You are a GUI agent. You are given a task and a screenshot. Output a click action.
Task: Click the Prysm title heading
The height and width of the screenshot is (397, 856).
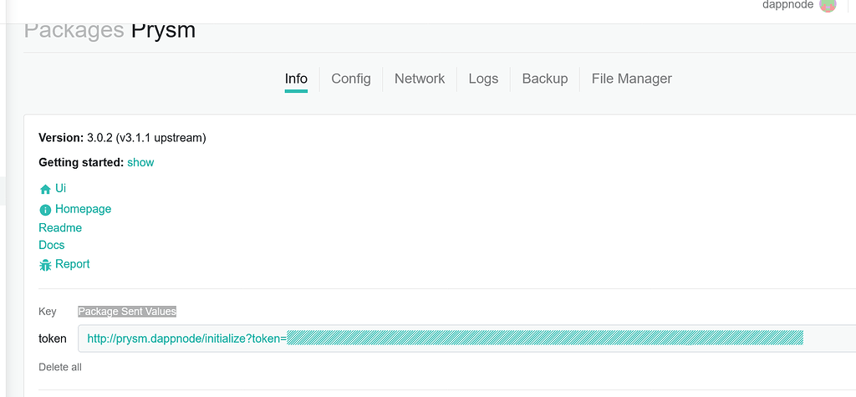pos(163,31)
